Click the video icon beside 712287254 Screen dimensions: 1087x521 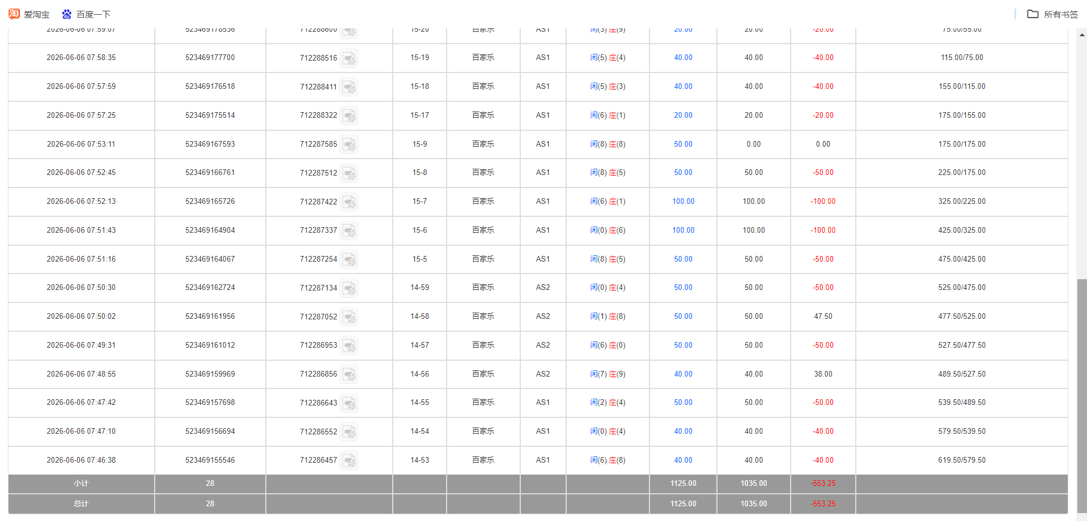pos(349,259)
